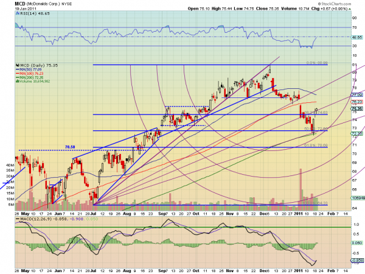Click Sep on the price chart date axis
Image resolution: width=365 pixels, height=274 pixels.
pyautogui.click(x=162, y=214)
